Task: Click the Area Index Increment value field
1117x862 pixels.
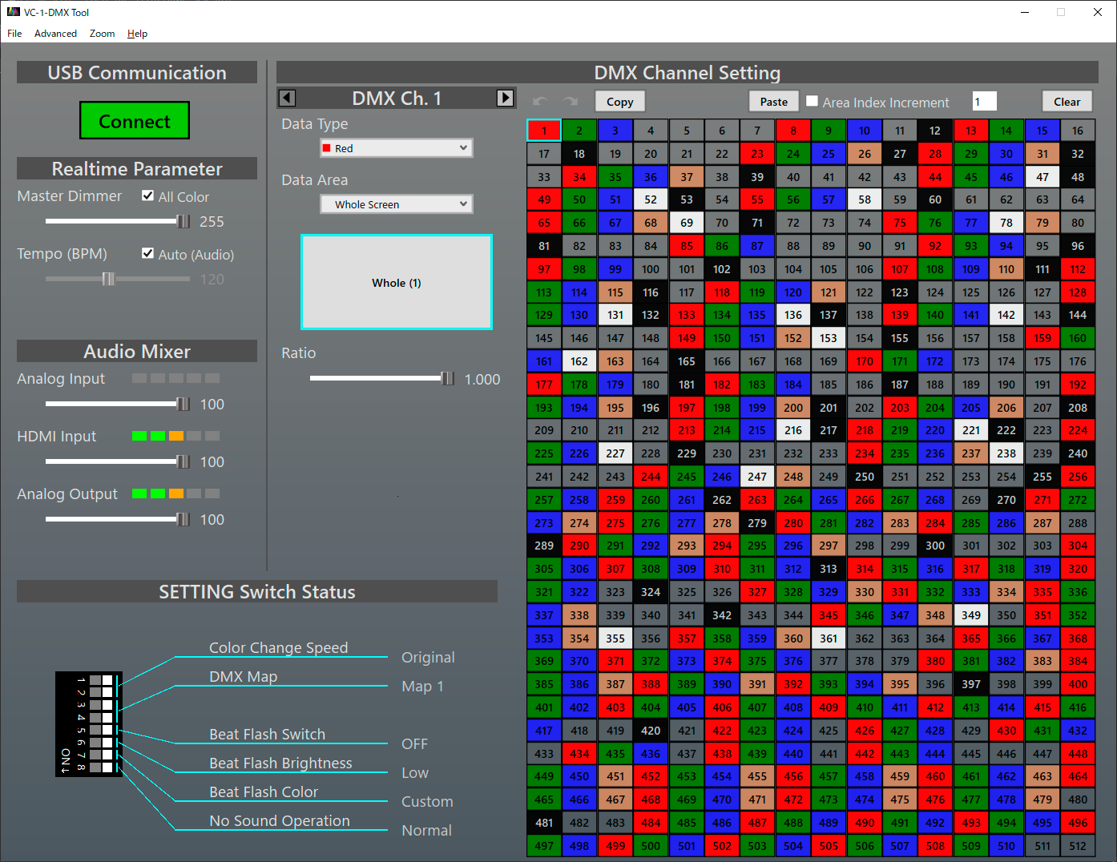Action: [x=984, y=102]
